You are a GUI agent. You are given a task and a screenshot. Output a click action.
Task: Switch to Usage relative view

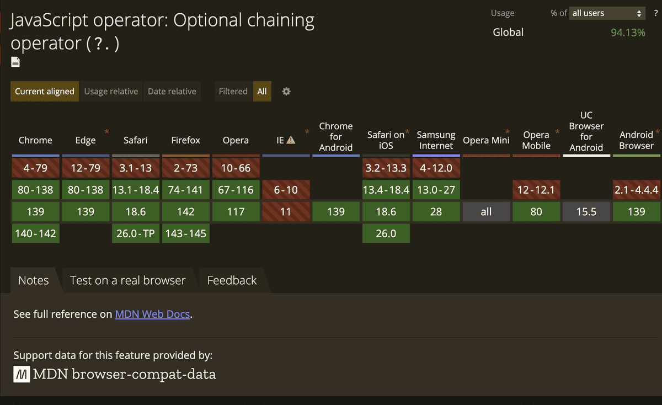pyautogui.click(x=111, y=92)
